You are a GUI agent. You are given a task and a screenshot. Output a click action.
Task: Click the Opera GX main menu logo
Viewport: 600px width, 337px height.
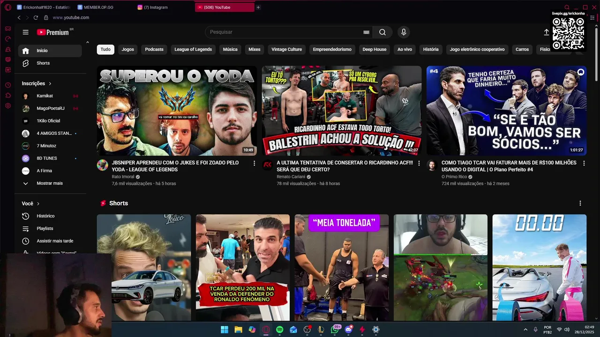8,7
